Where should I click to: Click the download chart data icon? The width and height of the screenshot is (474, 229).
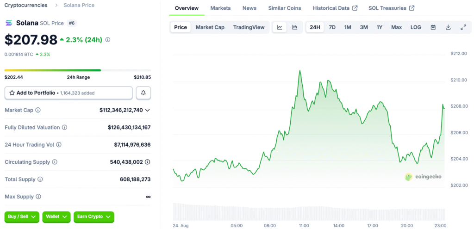448,27
